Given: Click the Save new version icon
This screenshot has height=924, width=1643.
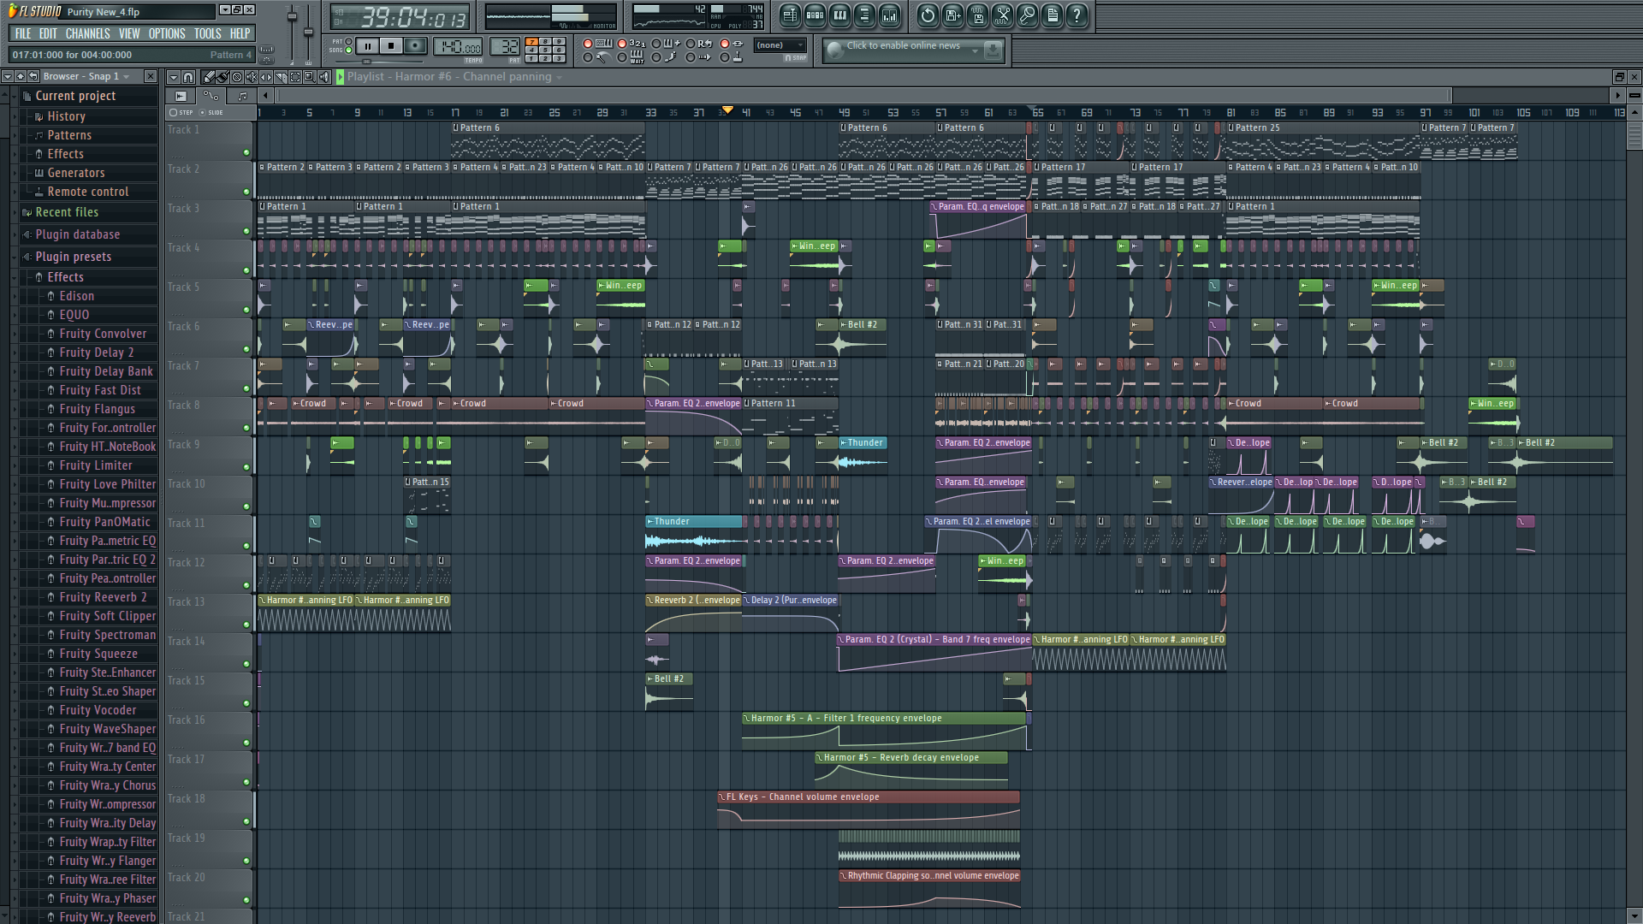Looking at the screenshot, I should coord(952,15).
